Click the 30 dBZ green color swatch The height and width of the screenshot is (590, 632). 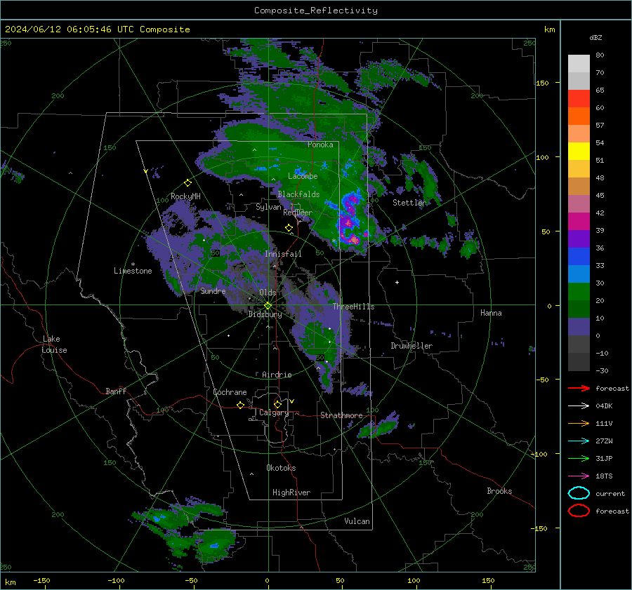(579, 291)
